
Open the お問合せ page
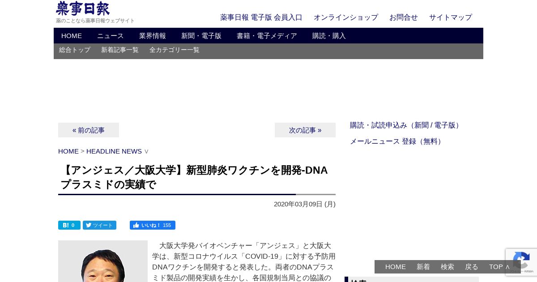point(404,17)
